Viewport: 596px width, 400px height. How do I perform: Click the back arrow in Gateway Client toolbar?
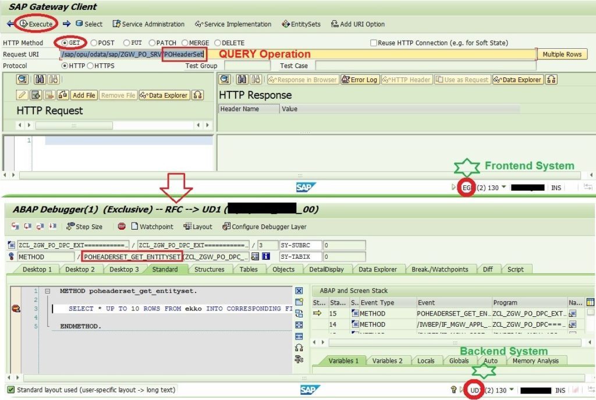click(10, 24)
